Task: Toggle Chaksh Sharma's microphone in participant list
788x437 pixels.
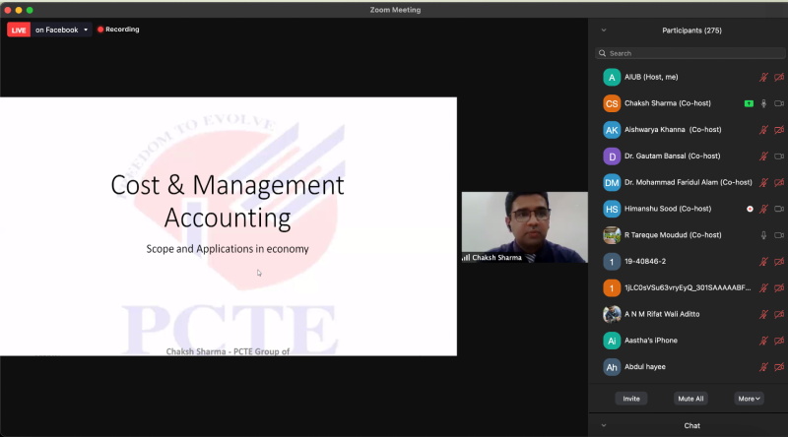Action: tap(763, 103)
